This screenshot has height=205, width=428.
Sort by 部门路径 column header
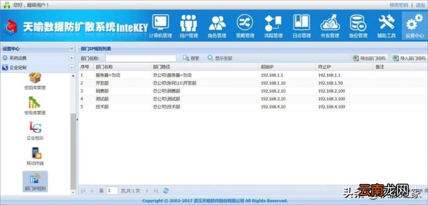pyautogui.click(x=204, y=67)
